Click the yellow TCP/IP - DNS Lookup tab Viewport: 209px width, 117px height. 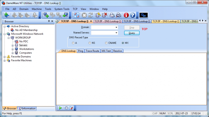[166, 21]
